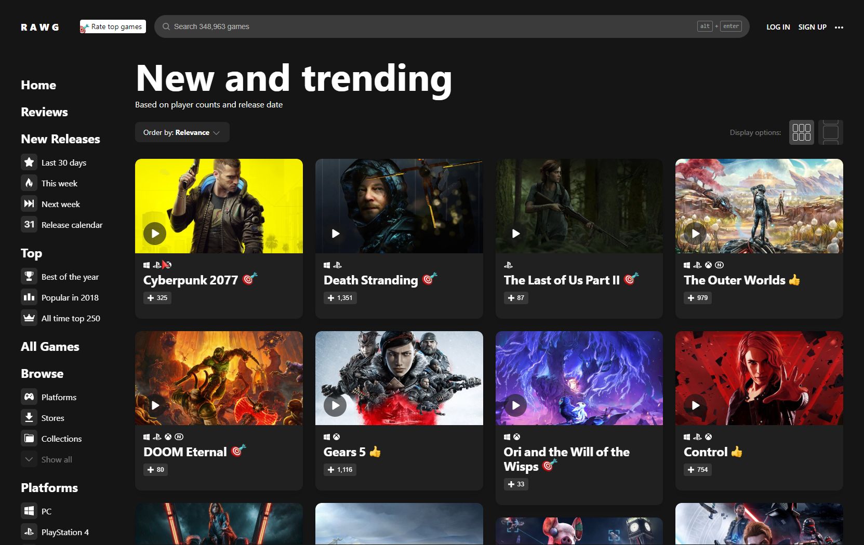Image resolution: width=864 pixels, height=545 pixels.
Task: Switch to grid display option
Action: coord(801,132)
